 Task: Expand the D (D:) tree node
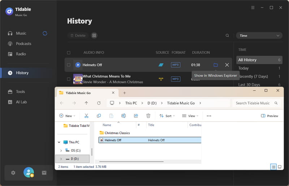[61, 159]
